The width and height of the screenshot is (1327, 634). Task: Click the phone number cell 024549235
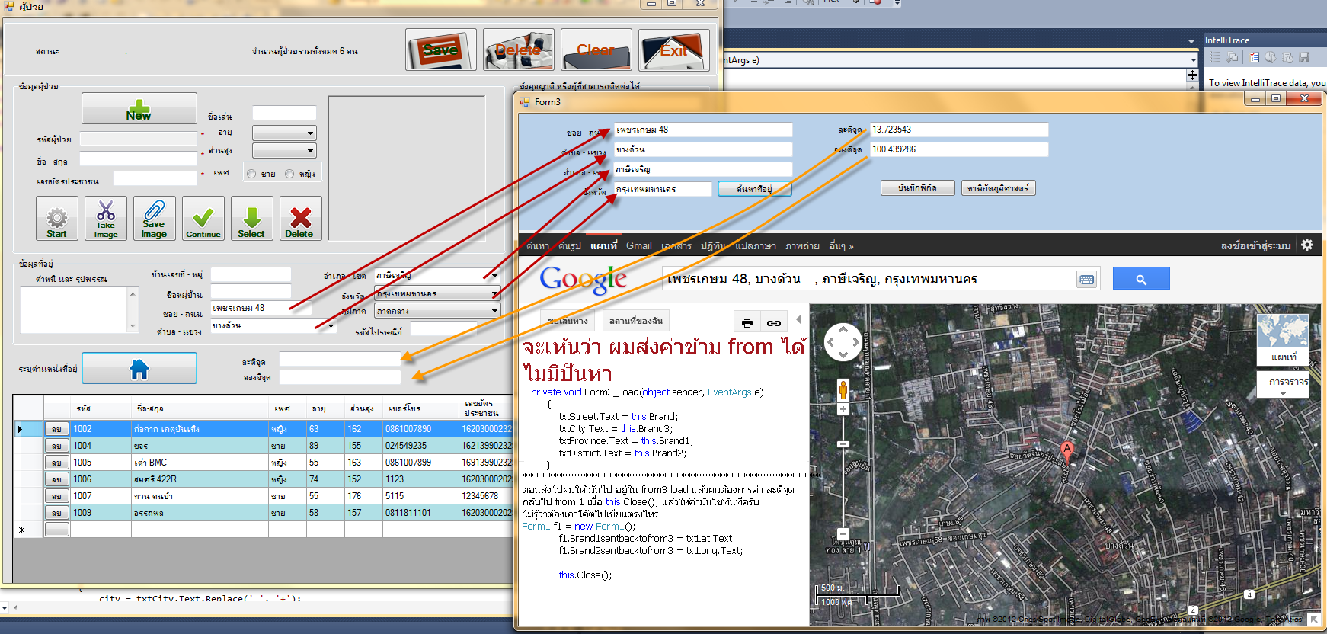[420, 446]
